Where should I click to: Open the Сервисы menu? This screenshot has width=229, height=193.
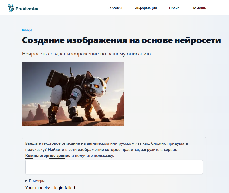point(115,8)
